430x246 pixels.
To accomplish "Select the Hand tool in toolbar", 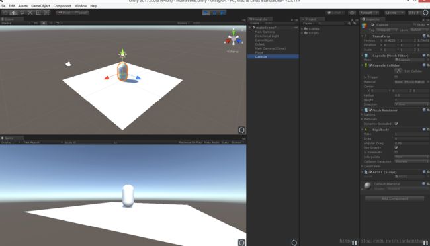I will [x=5, y=13].
